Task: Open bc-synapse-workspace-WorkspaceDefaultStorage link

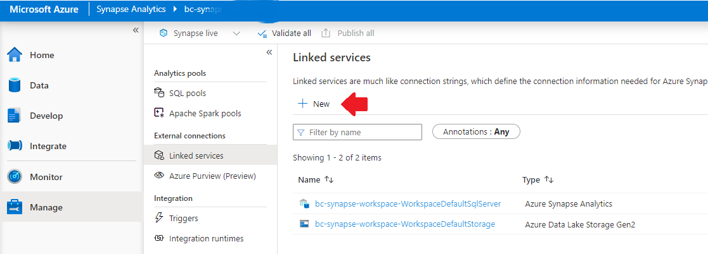Action: (405, 224)
